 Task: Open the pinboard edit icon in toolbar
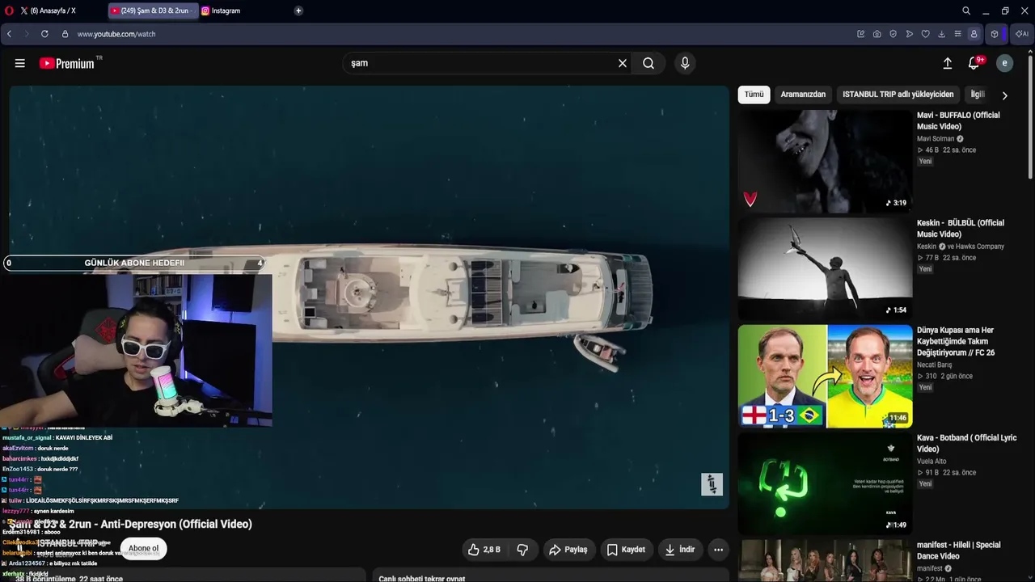[x=861, y=34]
